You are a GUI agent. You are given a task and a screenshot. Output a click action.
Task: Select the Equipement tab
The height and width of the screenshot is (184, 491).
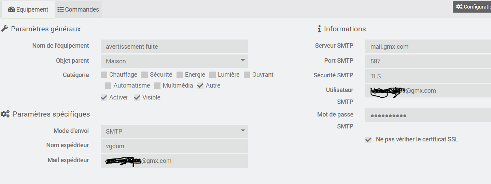pos(28,10)
